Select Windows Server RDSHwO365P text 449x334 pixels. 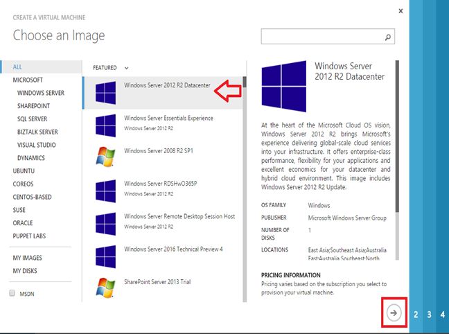[161, 184]
